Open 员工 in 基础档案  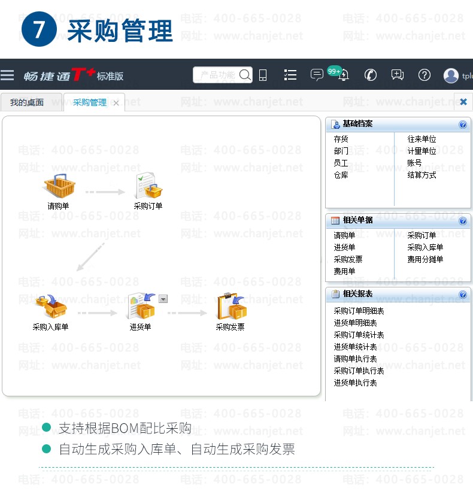(x=341, y=163)
